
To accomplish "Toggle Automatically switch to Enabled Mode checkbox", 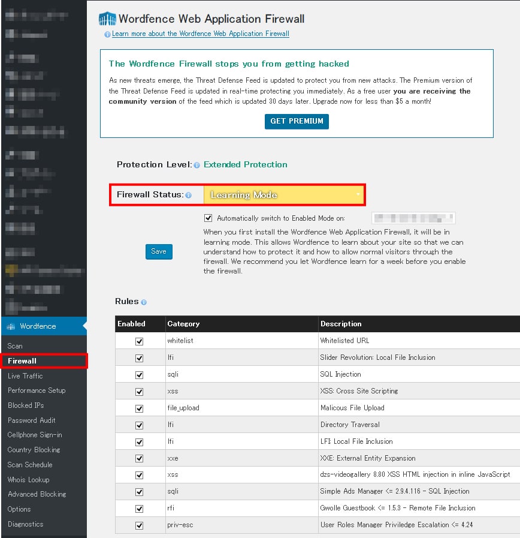I will [208, 218].
